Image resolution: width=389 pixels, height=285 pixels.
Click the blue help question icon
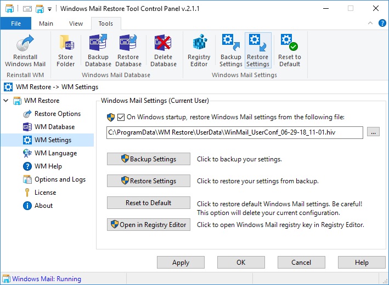tap(382, 24)
